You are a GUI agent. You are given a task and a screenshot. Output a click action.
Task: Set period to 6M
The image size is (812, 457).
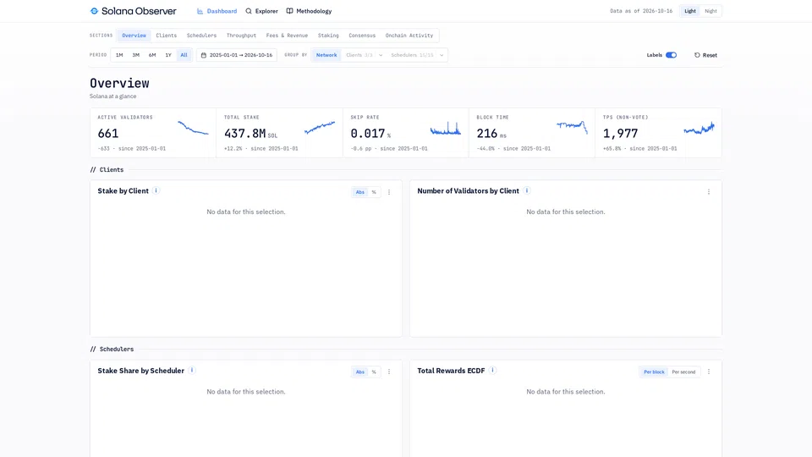[152, 55]
